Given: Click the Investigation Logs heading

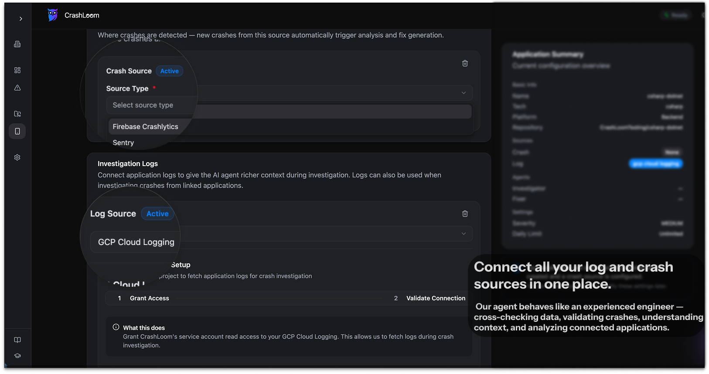Looking at the screenshot, I should coord(128,163).
